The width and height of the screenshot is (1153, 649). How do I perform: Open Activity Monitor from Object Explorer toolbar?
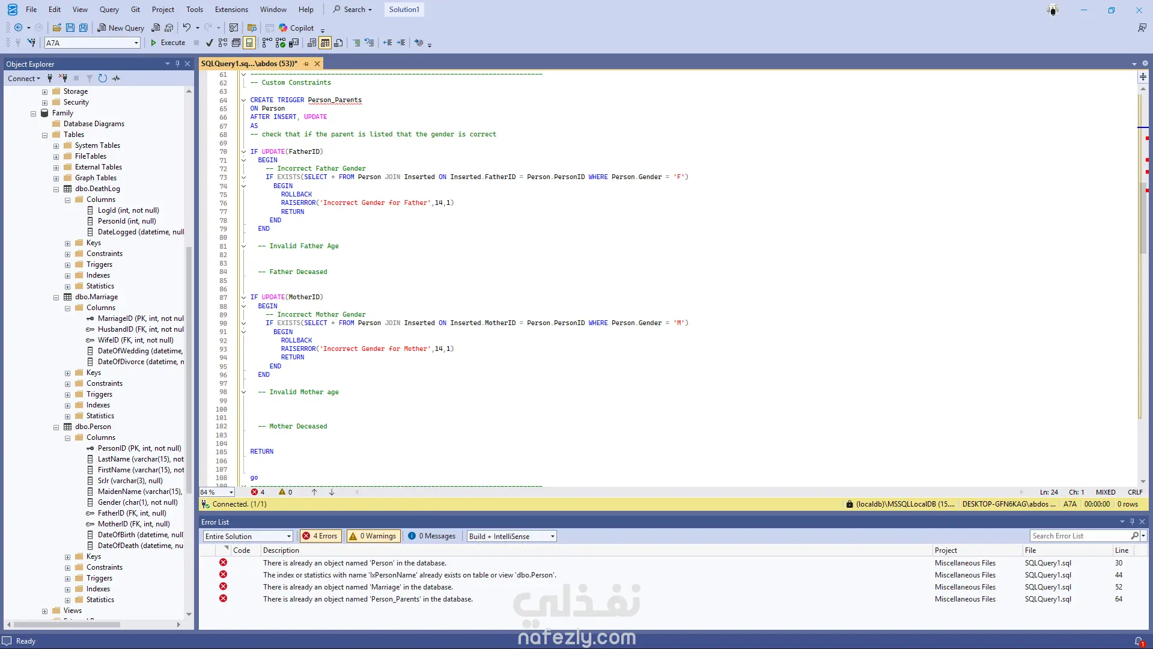[x=116, y=78]
